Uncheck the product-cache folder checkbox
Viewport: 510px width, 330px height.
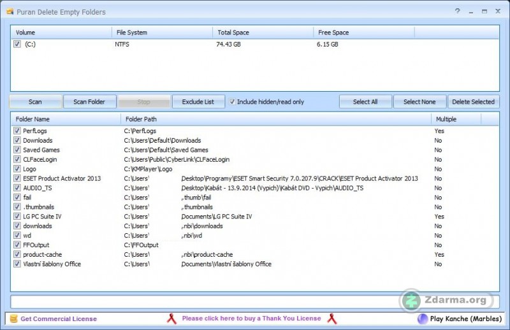(17, 254)
